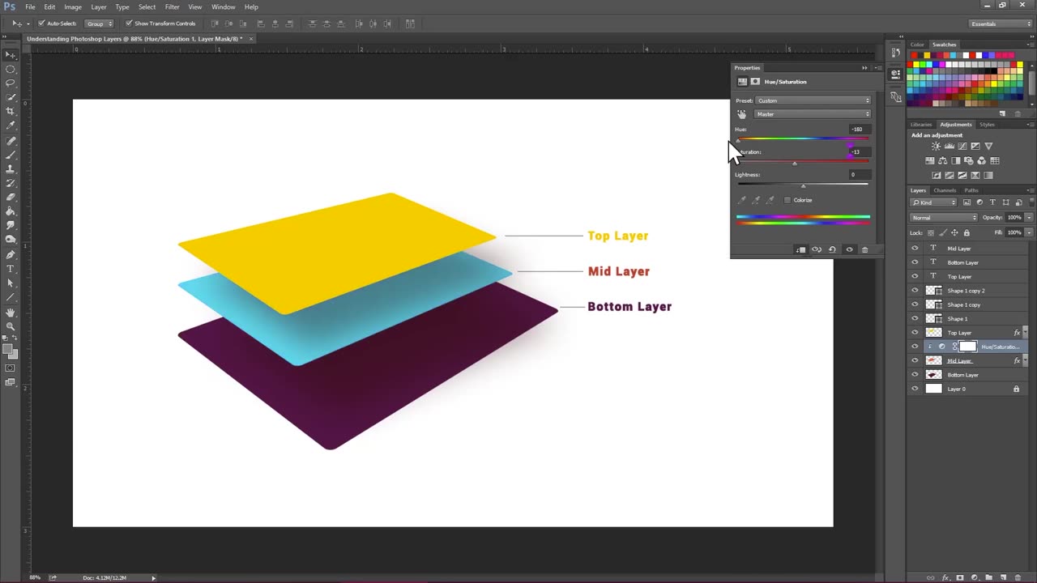Click the Lock all layers icon
The image size is (1037, 583).
[x=966, y=233]
